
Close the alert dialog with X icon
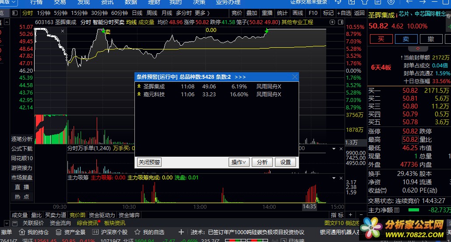click(x=295, y=77)
